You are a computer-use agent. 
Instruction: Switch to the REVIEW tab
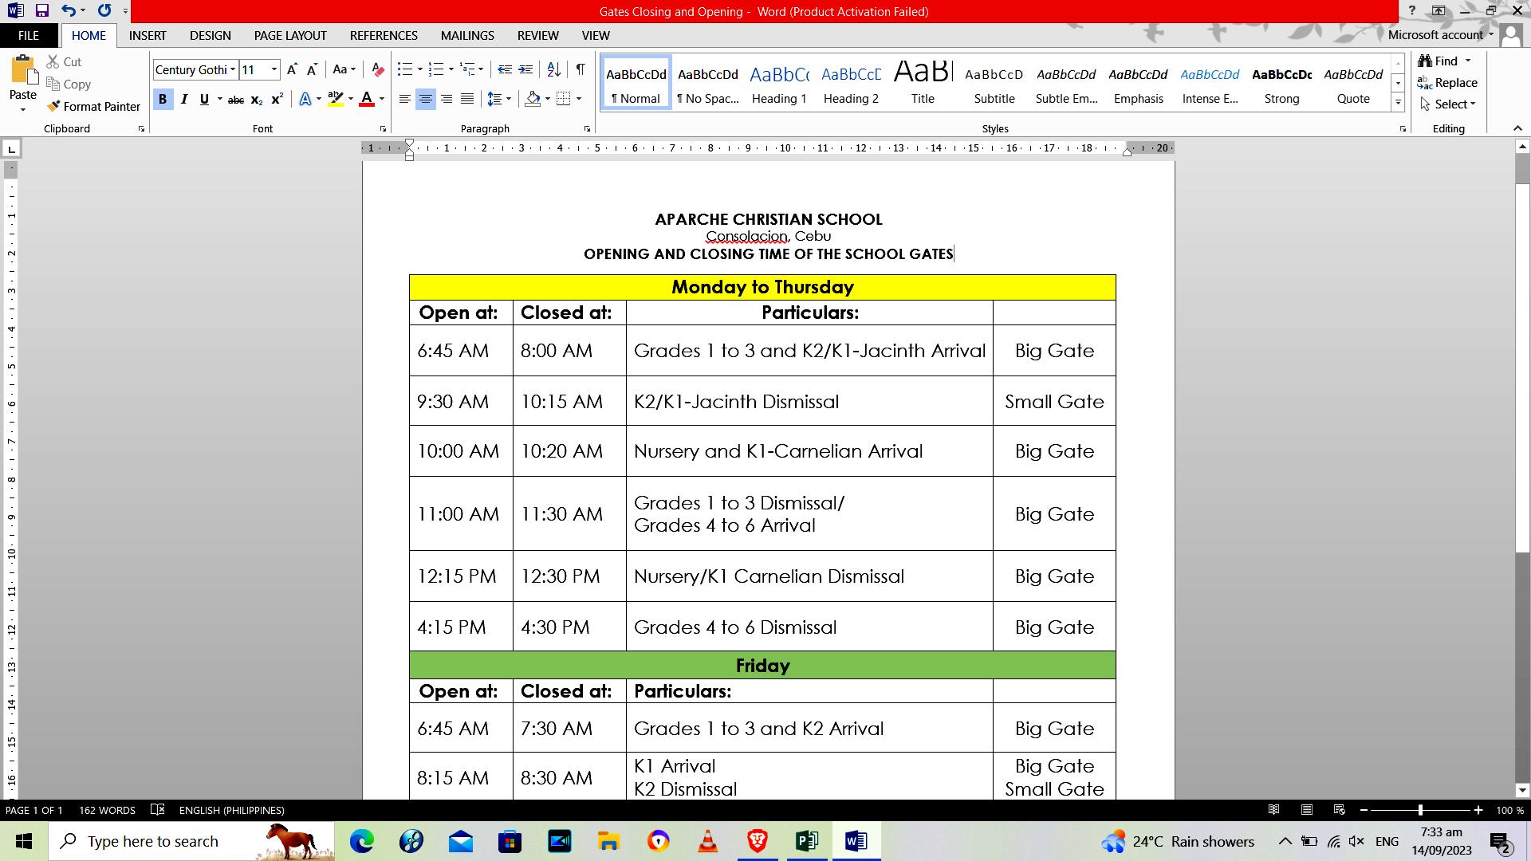pos(537,35)
